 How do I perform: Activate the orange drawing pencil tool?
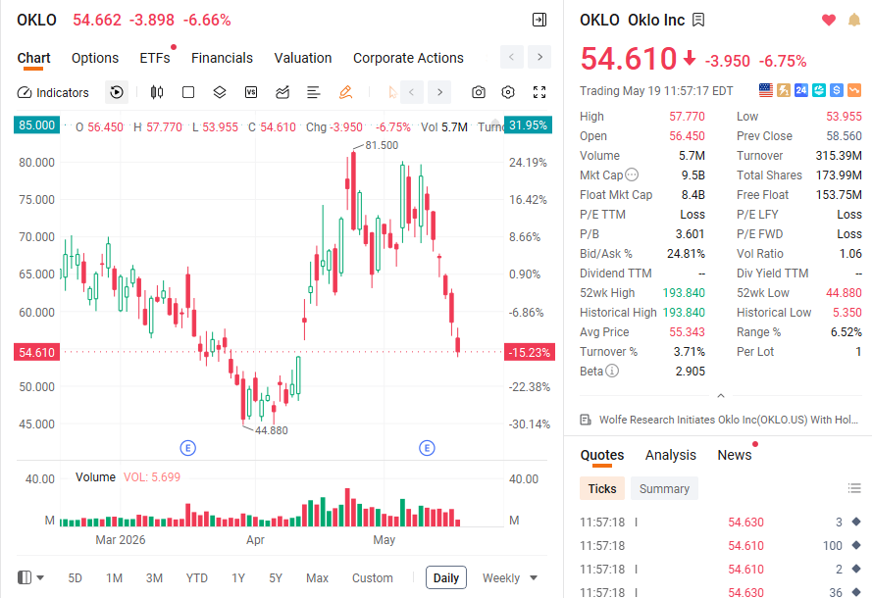coord(345,92)
